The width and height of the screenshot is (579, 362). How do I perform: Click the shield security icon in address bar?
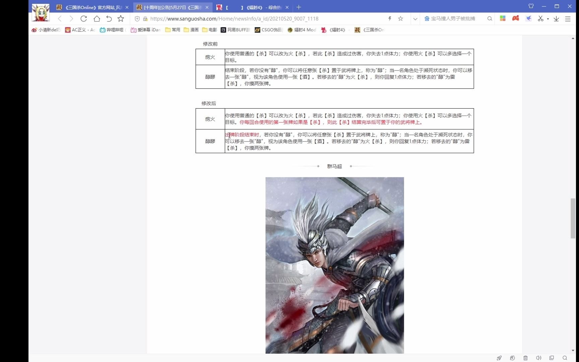point(137,19)
